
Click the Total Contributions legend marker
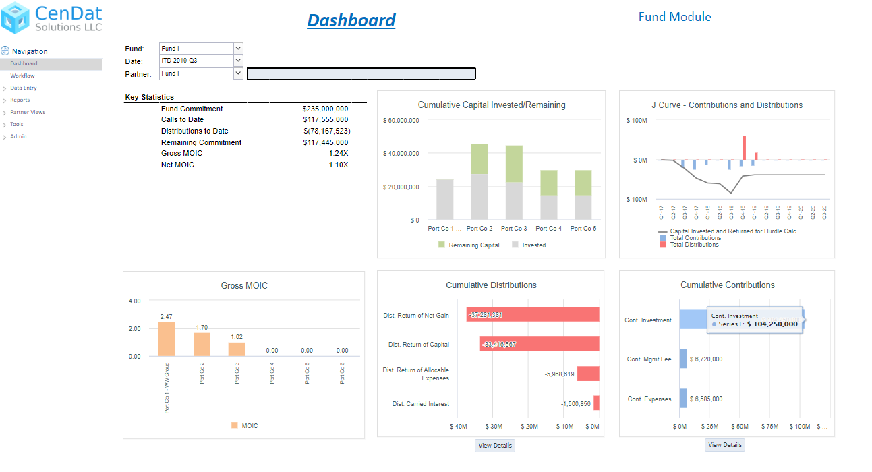(662, 238)
